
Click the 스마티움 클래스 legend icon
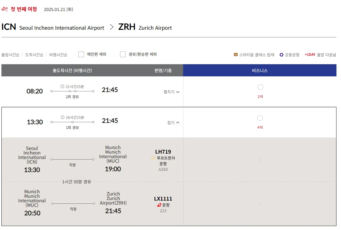[x=236, y=55]
